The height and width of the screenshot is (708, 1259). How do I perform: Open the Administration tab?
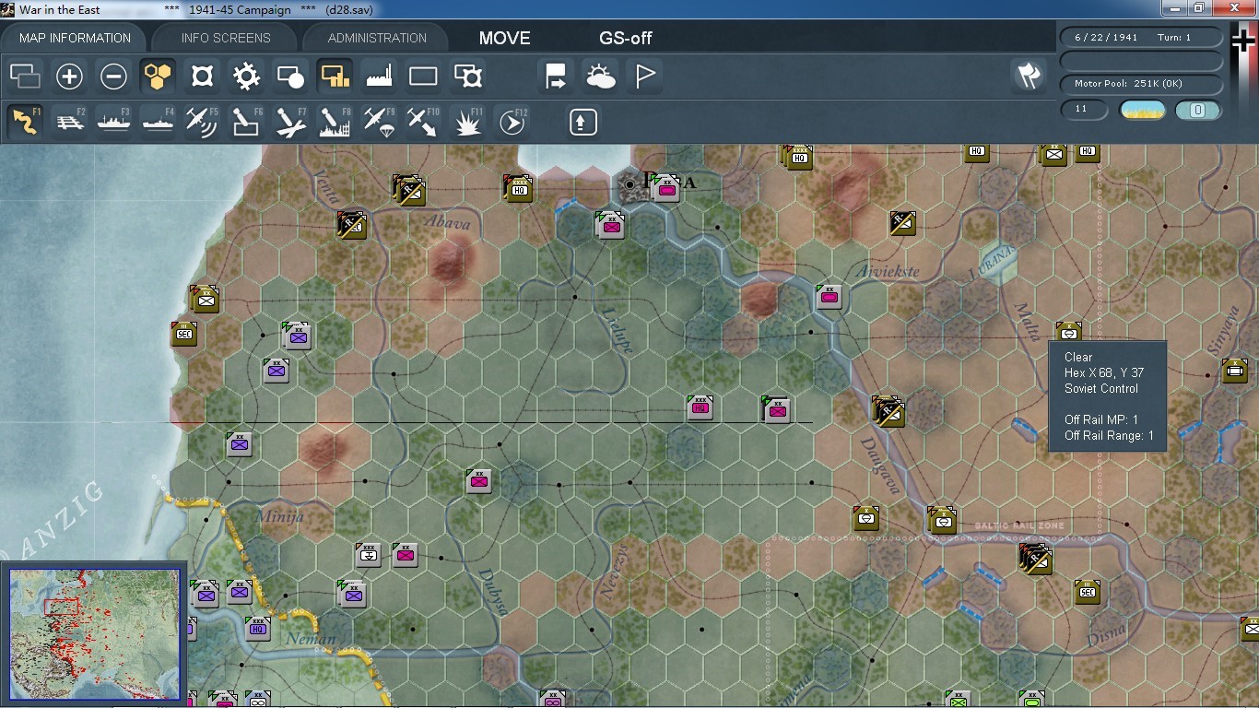coord(377,38)
